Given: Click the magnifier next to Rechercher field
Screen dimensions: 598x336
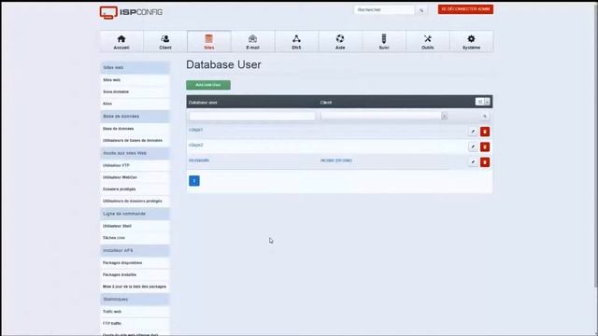Looking at the screenshot, I should (x=421, y=10).
